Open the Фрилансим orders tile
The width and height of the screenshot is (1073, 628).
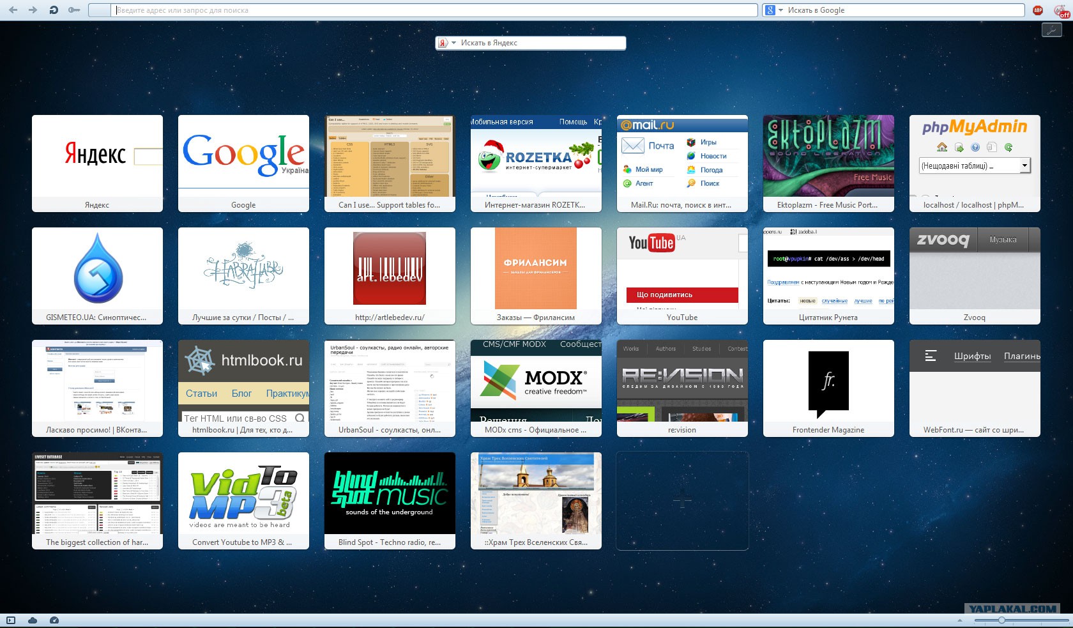pos(536,276)
